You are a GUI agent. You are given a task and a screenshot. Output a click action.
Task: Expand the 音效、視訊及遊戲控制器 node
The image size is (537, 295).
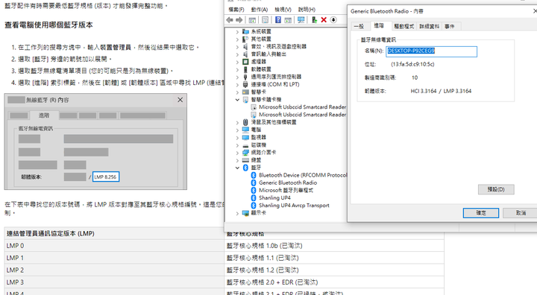tap(237, 46)
